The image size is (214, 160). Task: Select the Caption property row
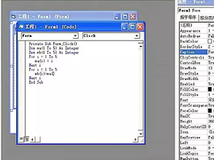click(197, 52)
